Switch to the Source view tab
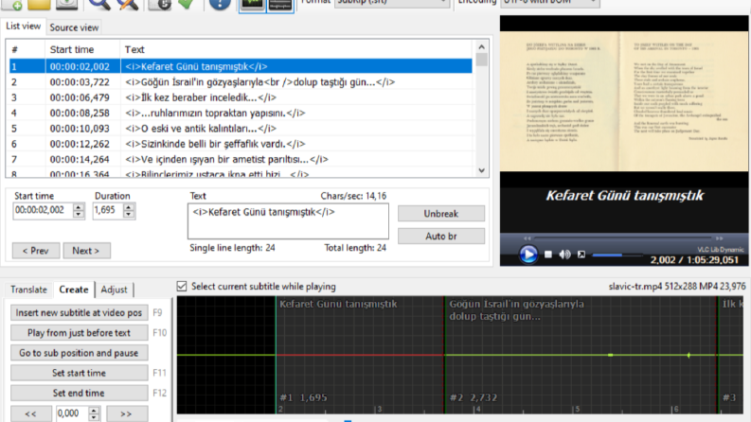 (x=74, y=27)
